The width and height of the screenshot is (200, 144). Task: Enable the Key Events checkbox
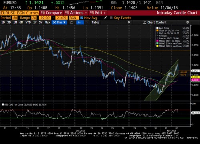coord(111,18)
